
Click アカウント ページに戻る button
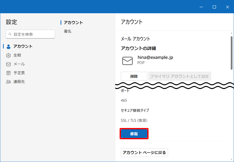144,152
